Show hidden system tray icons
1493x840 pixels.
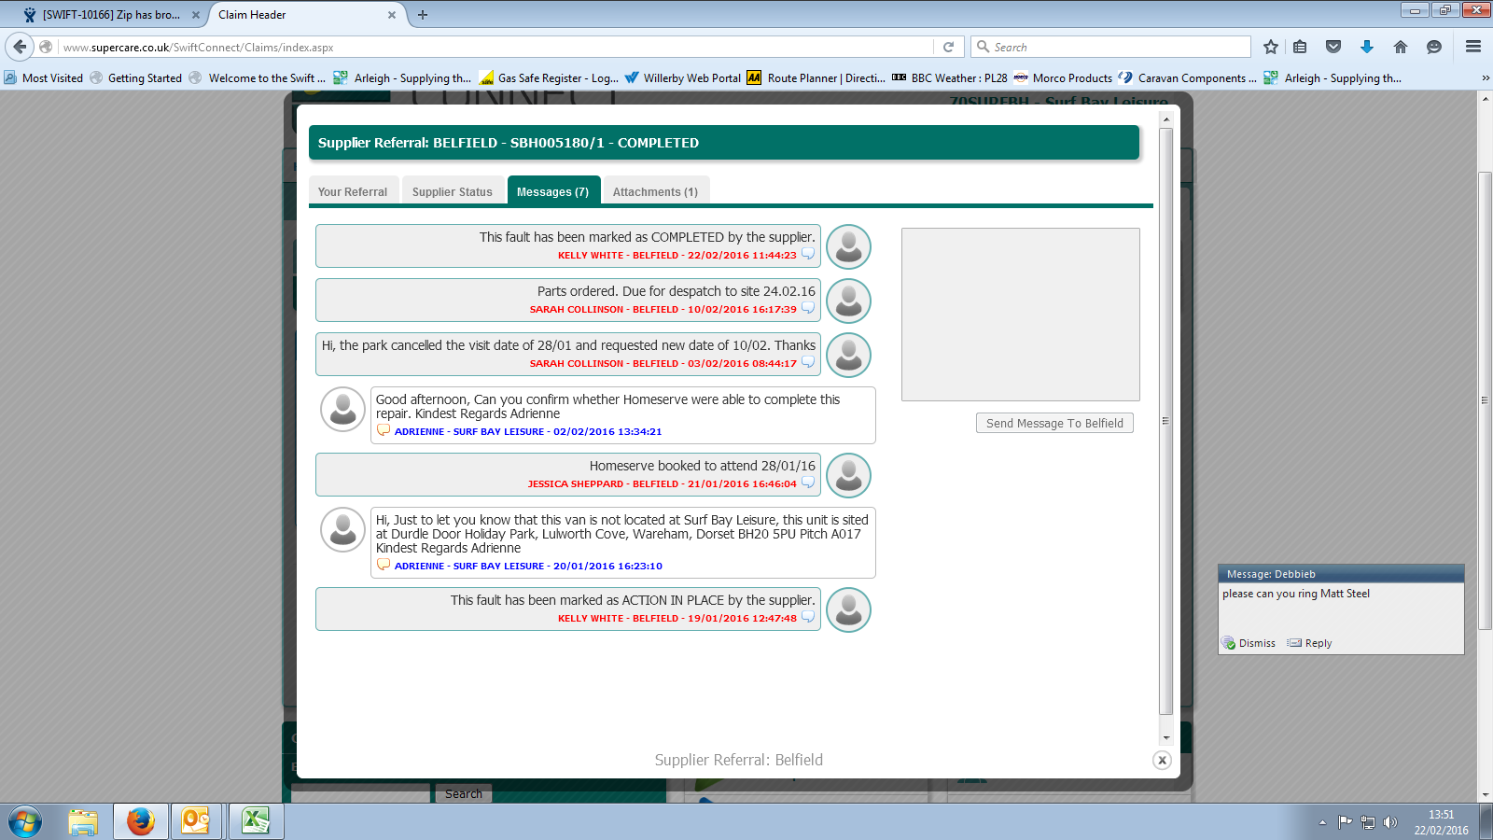click(x=1322, y=822)
